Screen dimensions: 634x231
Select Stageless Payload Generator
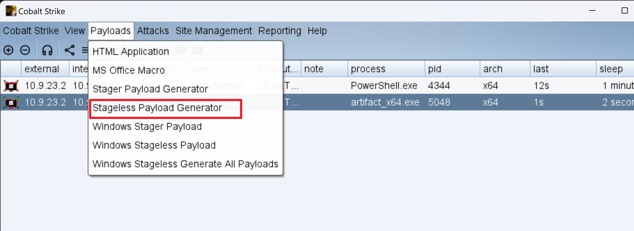tap(186, 108)
